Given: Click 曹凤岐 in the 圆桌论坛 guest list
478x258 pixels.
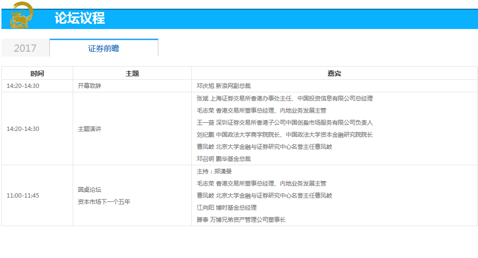Looking at the screenshot, I should [264, 195].
